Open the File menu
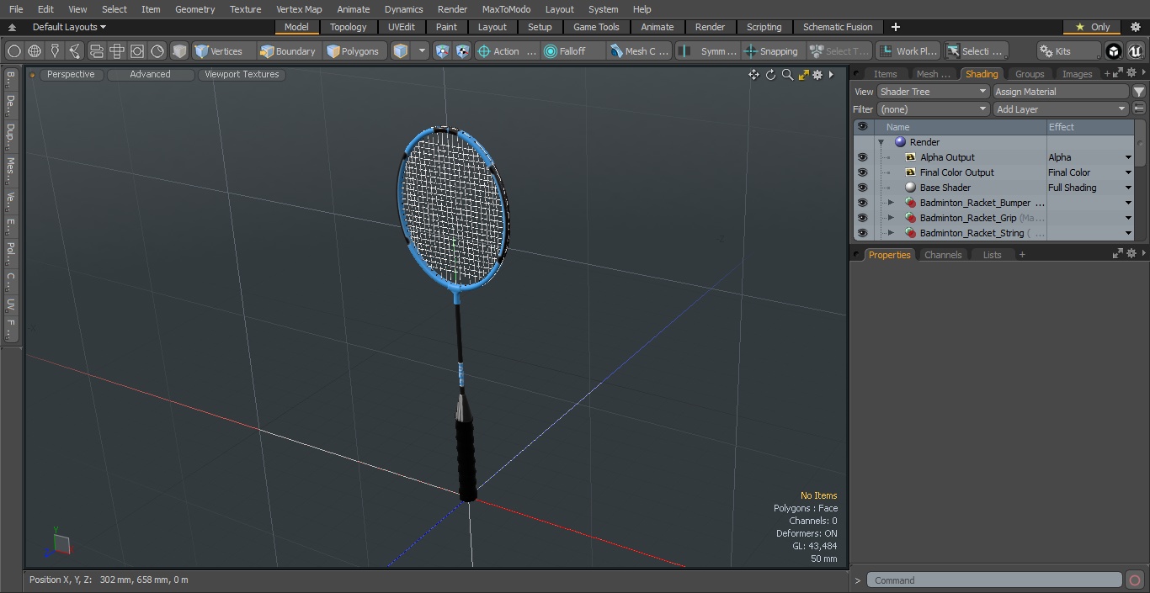1150x593 pixels. [16, 9]
